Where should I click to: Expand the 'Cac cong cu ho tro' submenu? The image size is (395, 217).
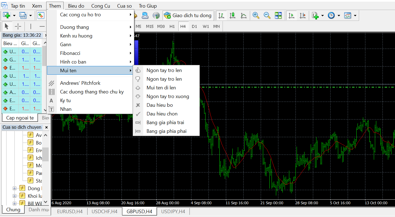pos(91,15)
